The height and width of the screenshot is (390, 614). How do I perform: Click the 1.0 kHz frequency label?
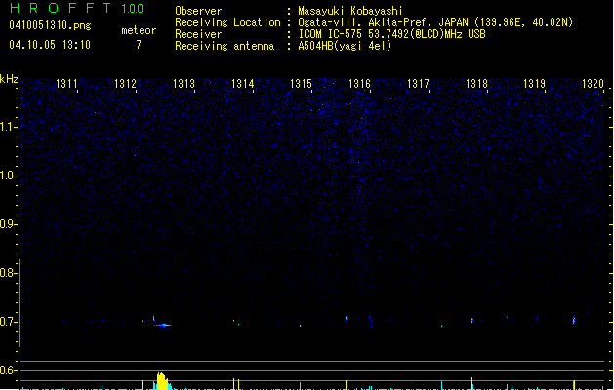click(9, 175)
